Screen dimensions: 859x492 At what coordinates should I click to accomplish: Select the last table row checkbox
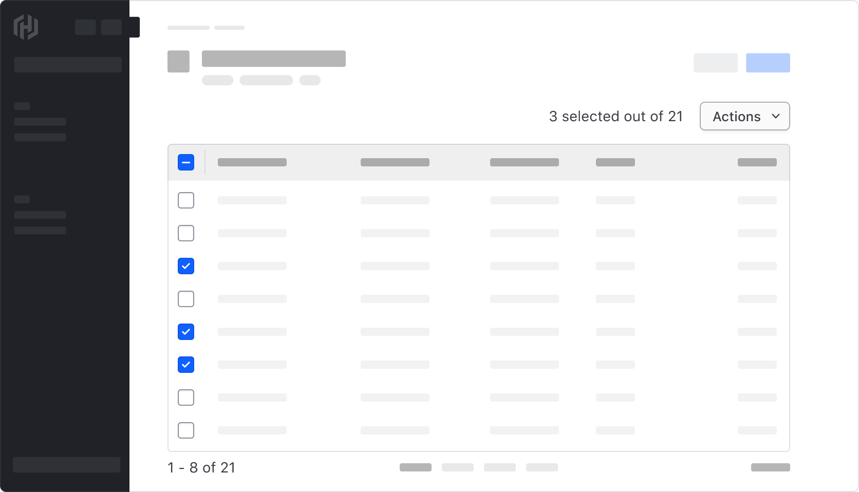point(186,430)
